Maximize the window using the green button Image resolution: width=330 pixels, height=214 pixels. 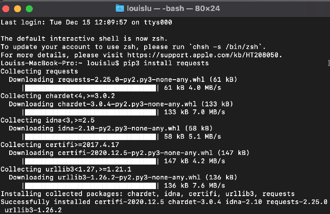click(29, 9)
